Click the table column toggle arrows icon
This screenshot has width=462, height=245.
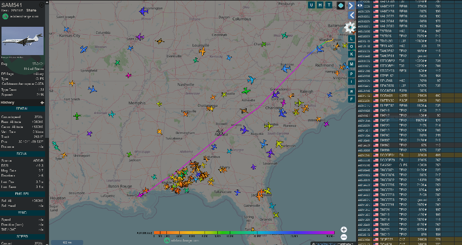[x=360, y=5]
